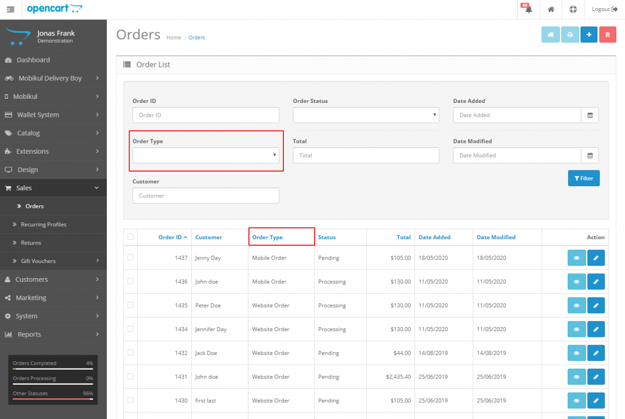Focus the Customer filter field
Image resolution: width=625 pixels, height=419 pixels.
pos(206,195)
